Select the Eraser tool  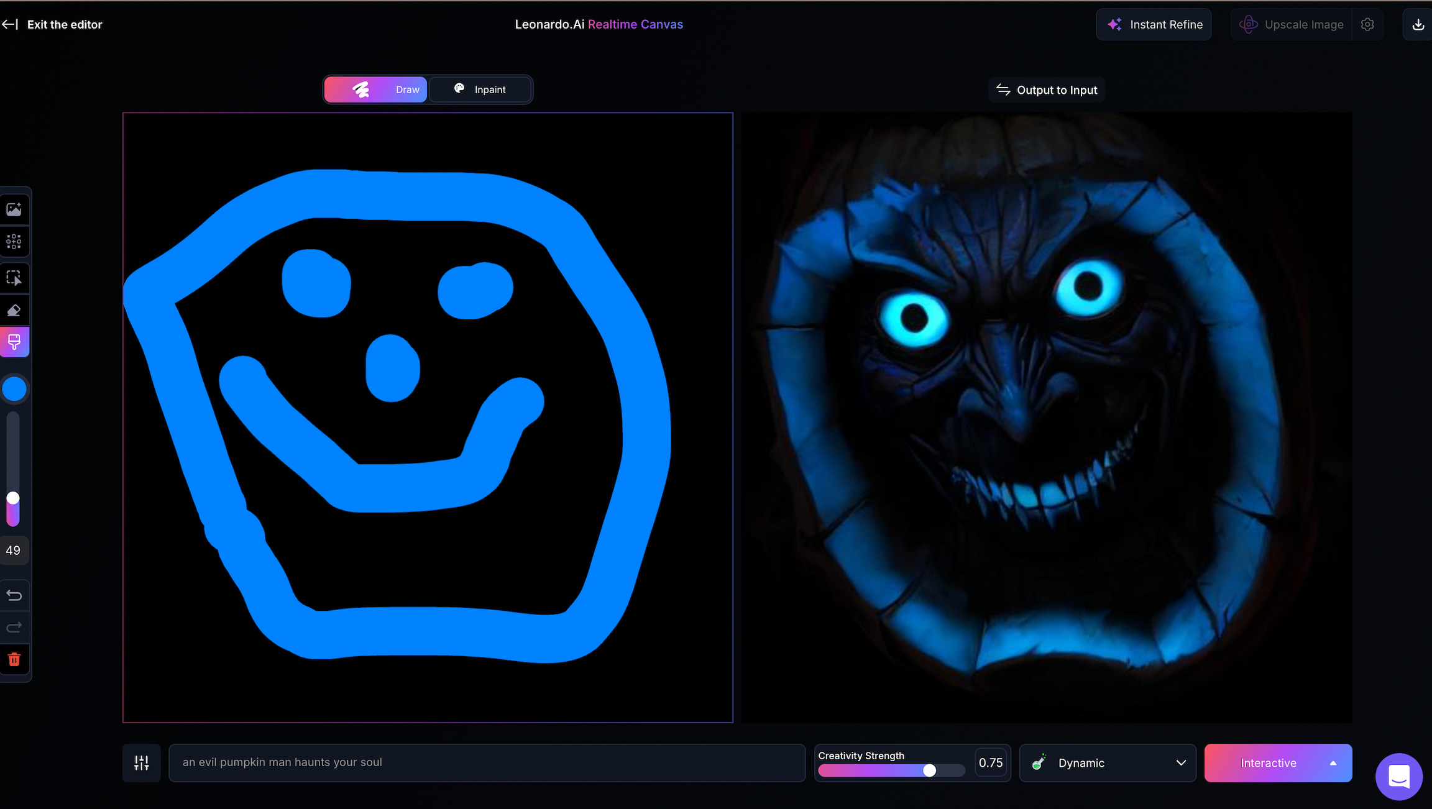click(x=14, y=310)
